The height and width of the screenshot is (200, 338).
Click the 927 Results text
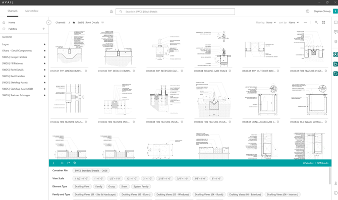pos(323,163)
